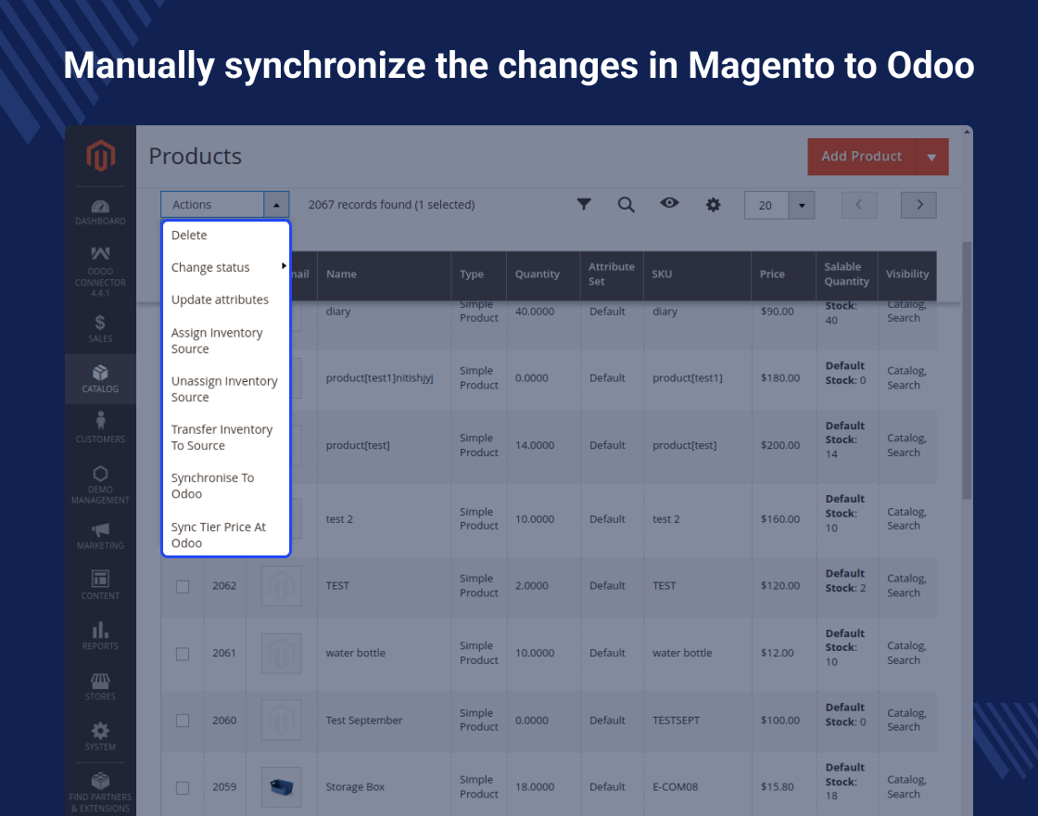Sort by the Name column header
1038x816 pixels.
click(385, 274)
